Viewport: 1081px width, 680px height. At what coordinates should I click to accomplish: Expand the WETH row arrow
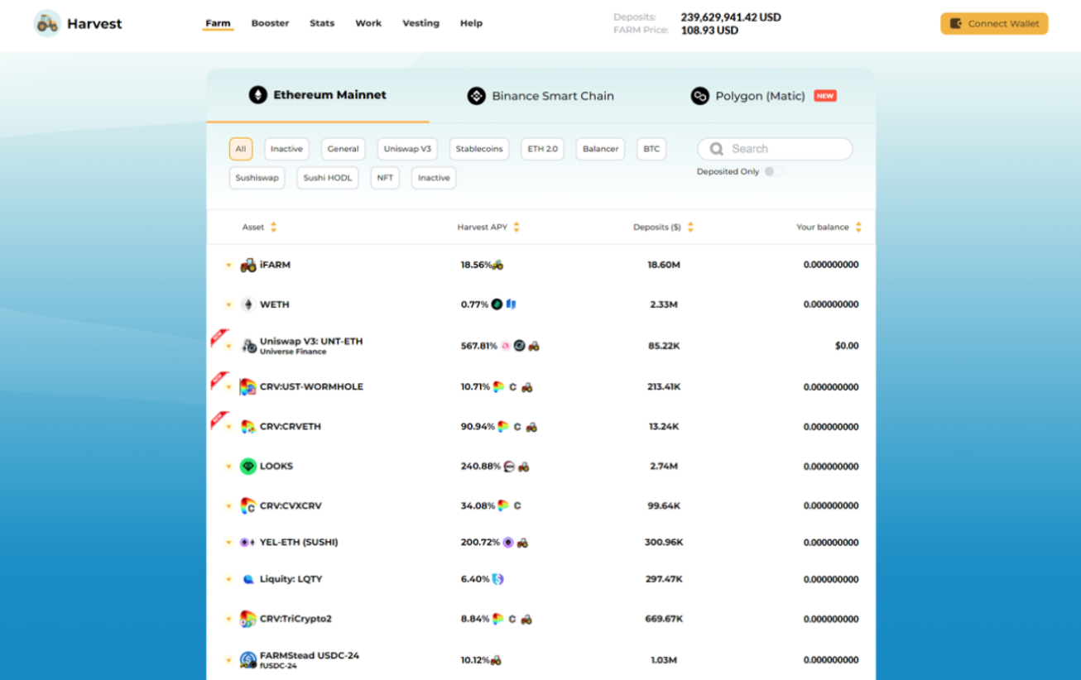point(228,305)
